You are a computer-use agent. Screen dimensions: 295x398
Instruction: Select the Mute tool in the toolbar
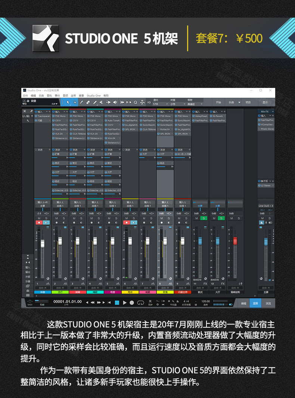click(x=101, y=102)
